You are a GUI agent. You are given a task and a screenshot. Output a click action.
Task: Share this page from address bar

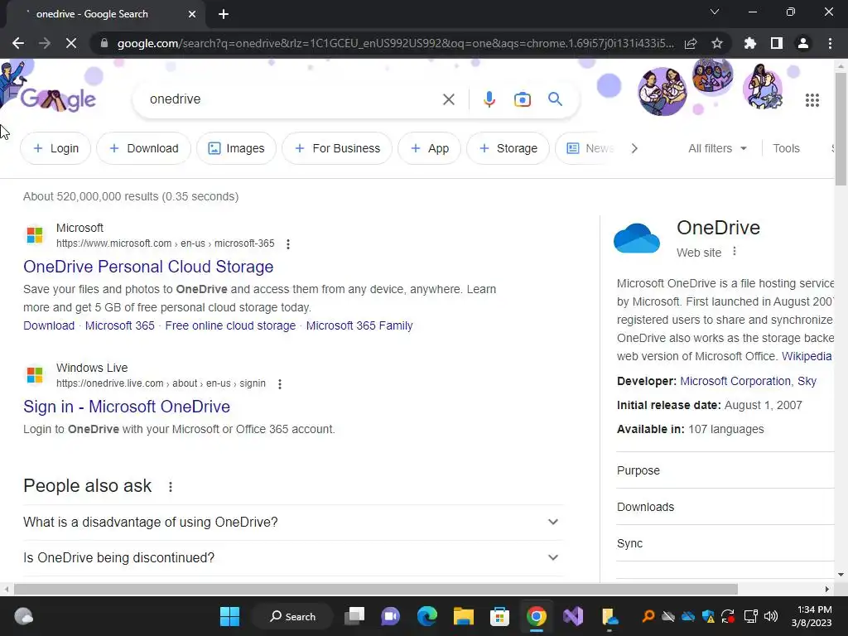(x=691, y=43)
